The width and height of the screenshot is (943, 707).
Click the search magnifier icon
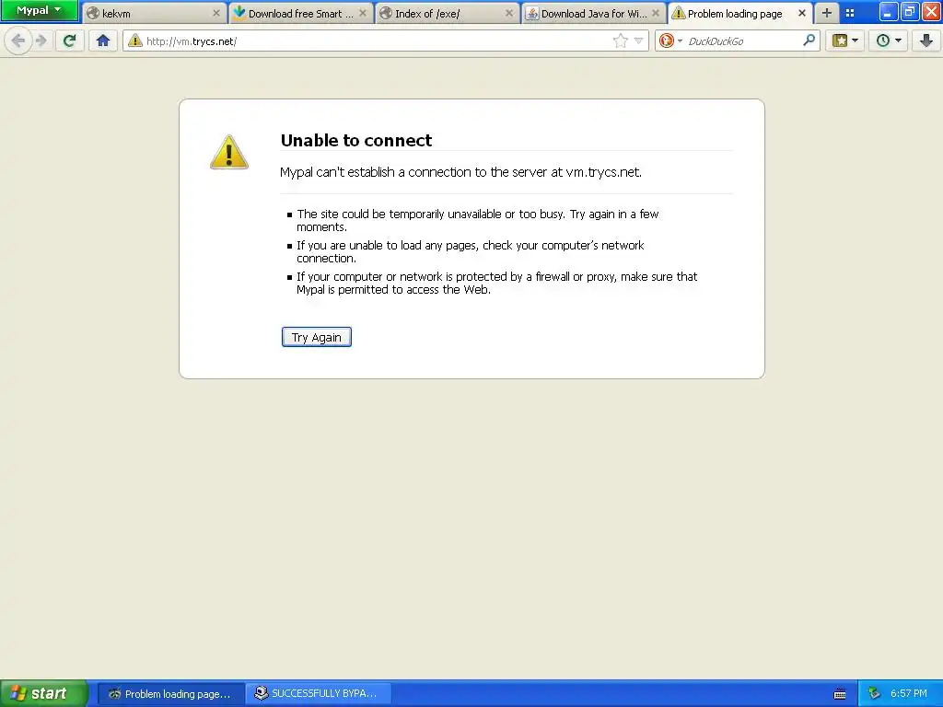809,41
